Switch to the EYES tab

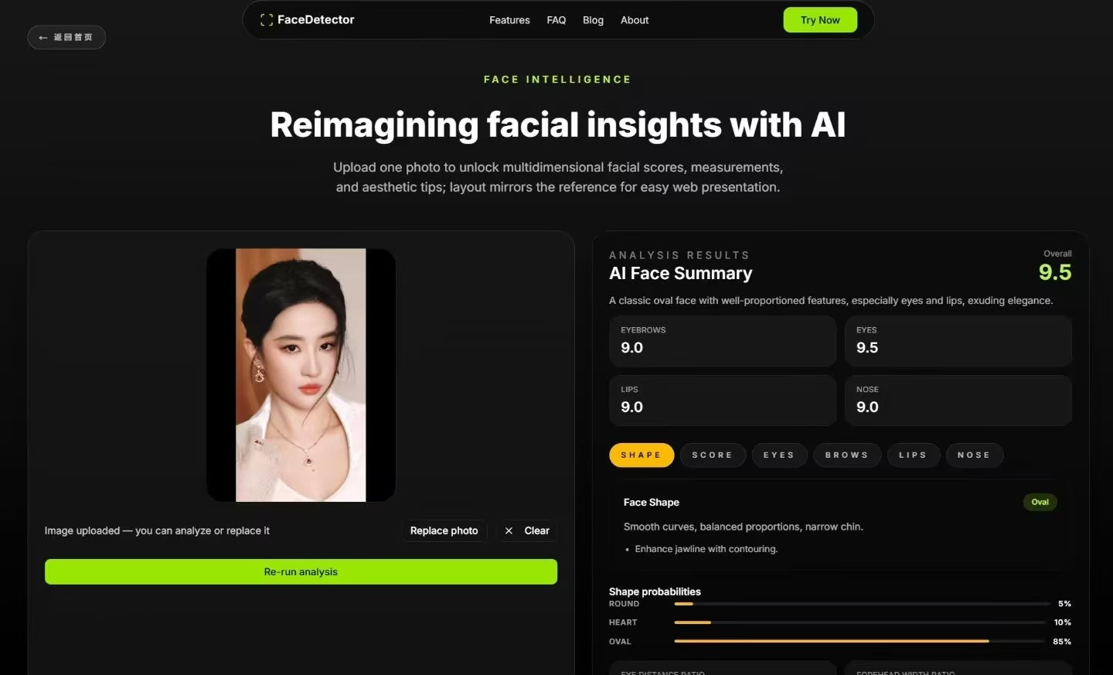point(778,455)
